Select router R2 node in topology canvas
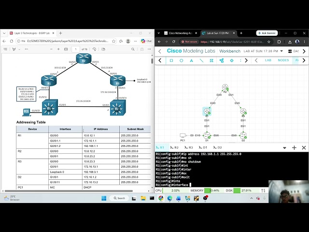The height and width of the screenshot is (232, 309). [225, 87]
